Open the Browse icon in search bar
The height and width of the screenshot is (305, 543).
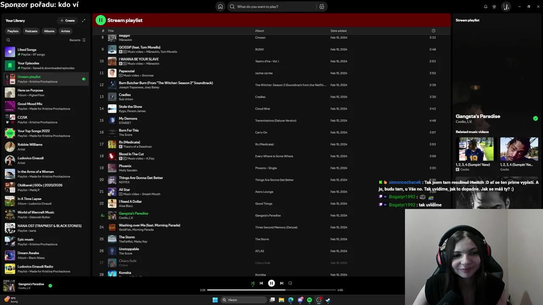click(x=322, y=6)
